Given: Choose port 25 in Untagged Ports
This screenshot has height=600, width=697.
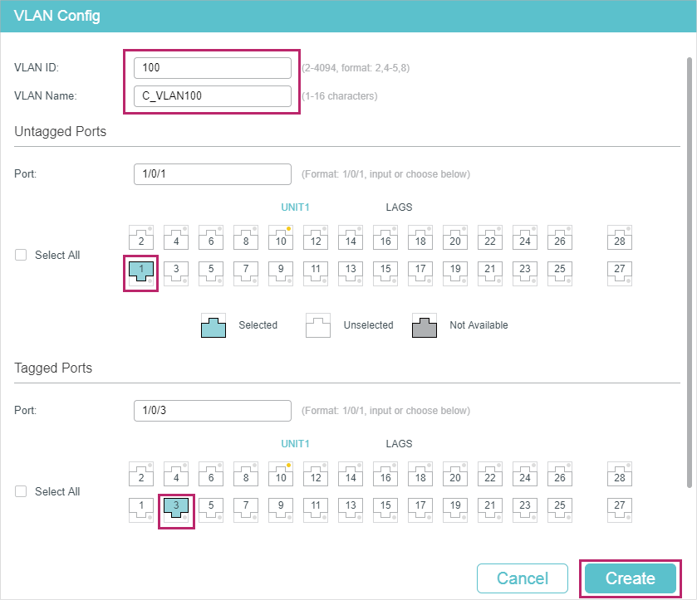Looking at the screenshot, I should pyautogui.click(x=560, y=272).
